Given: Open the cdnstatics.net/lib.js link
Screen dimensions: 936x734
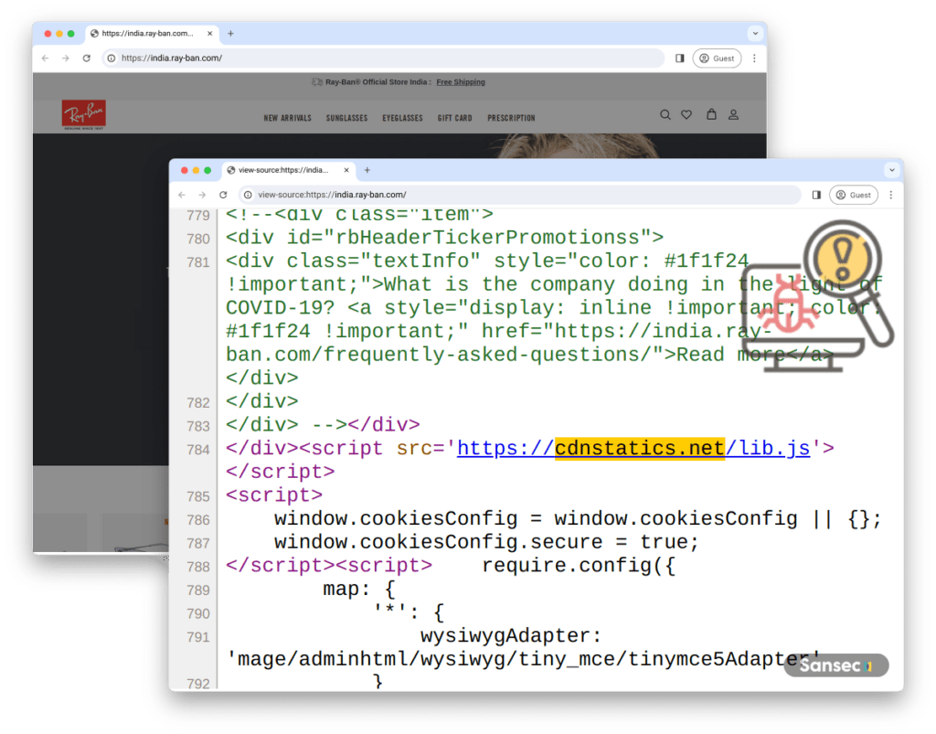Looking at the screenshot, I should 633,448.
